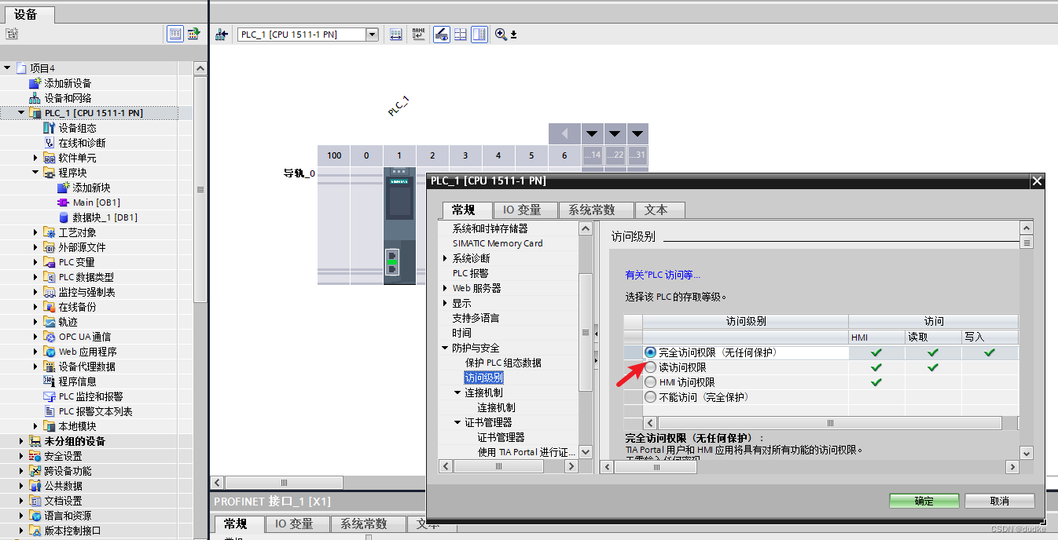Select HMI 访问权限 radio button
1058x540 pixels.
pyautogui.click(x=650, y=382)
